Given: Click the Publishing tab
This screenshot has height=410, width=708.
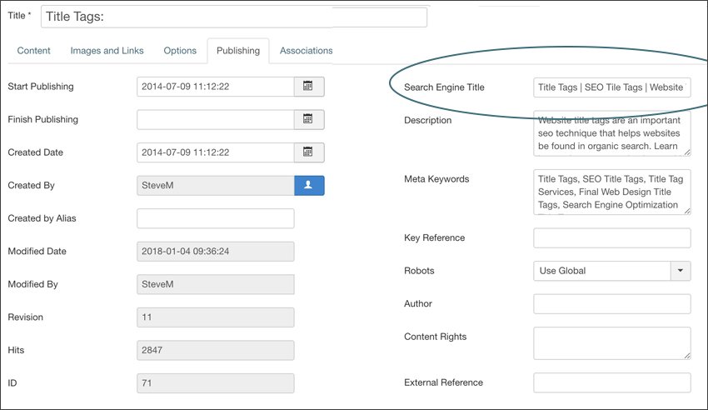Looking at the screenshot, I should (x=238, y=51).
